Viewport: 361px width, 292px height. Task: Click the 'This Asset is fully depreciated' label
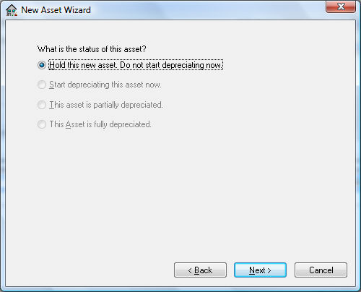pos(100,124)
